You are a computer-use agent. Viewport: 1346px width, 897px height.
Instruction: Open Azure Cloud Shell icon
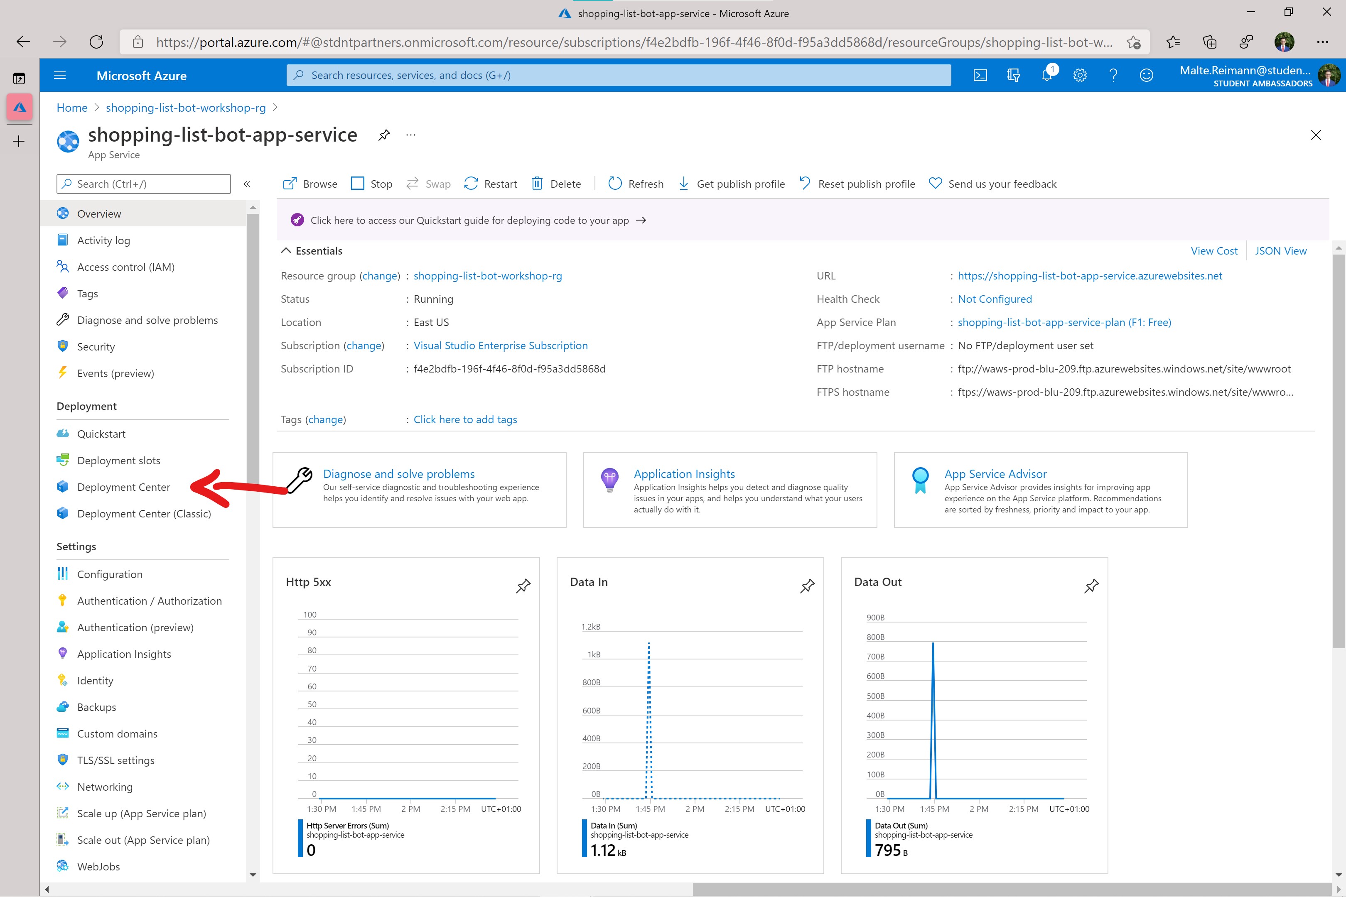(980, 75)
